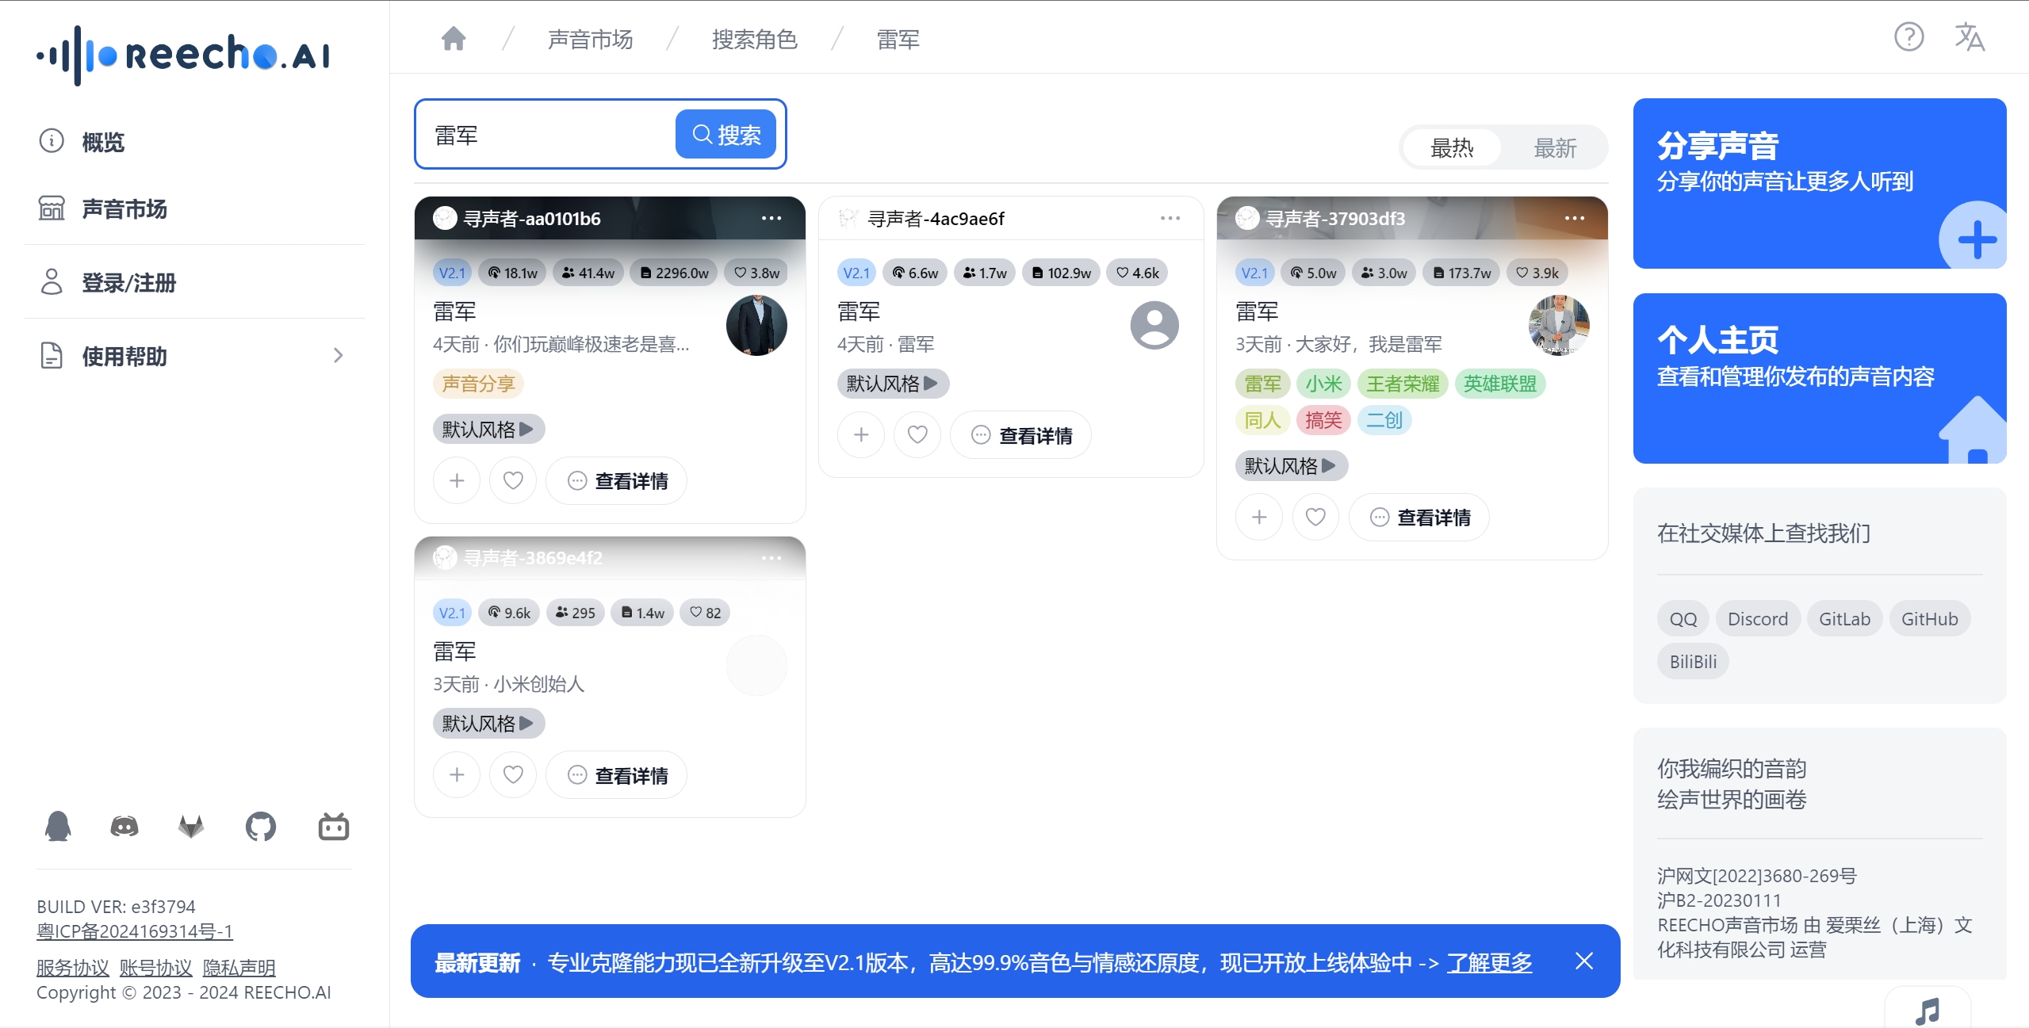Open more options for 寻声者-37903df3 card
2029x1028 pixels.
click(1575, 218)
